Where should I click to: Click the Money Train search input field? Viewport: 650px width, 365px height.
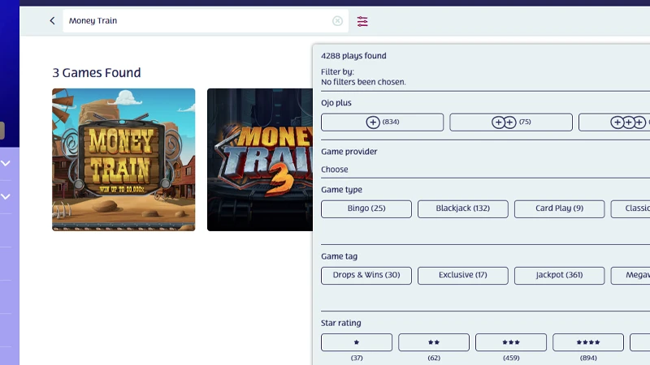195,21
